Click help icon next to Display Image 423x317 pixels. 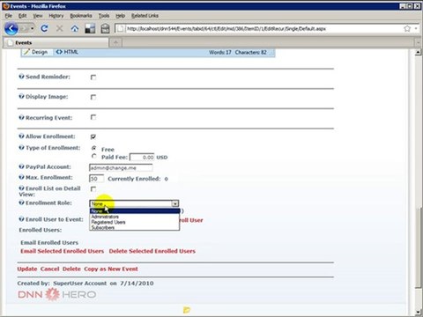click(x=21, y=96)
